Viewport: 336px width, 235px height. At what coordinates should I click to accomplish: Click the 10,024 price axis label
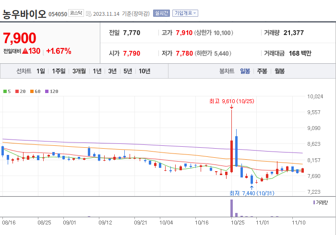point(315,96)
